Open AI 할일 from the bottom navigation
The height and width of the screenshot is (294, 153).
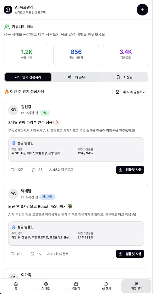click(x=46, y=286)
